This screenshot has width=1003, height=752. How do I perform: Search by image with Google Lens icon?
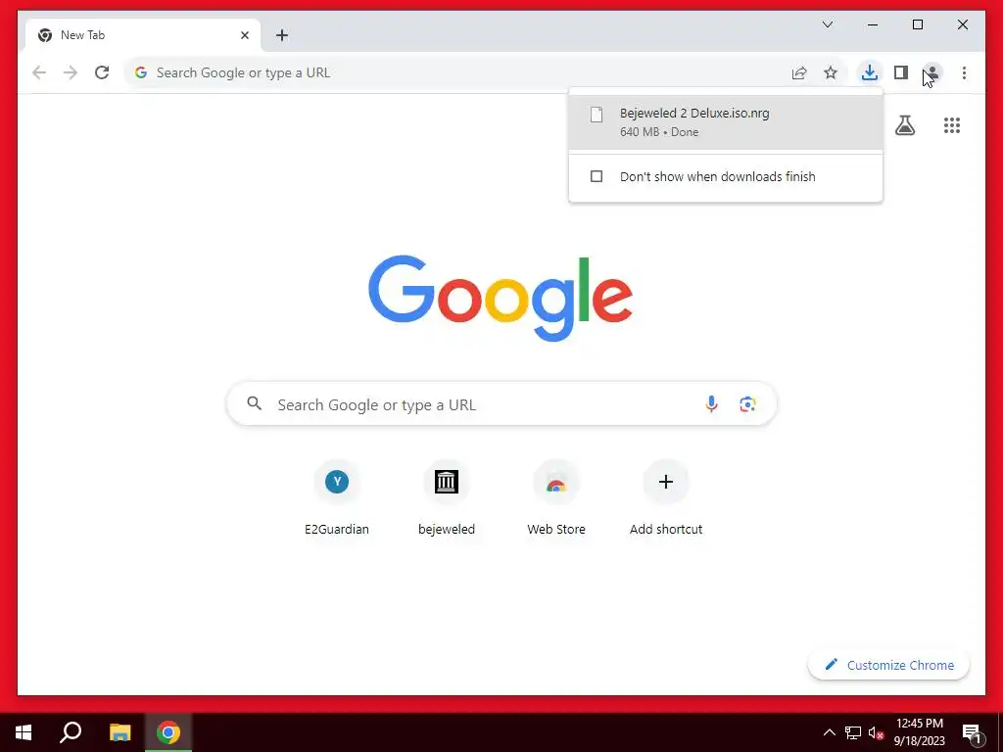(x=747, y=404)
